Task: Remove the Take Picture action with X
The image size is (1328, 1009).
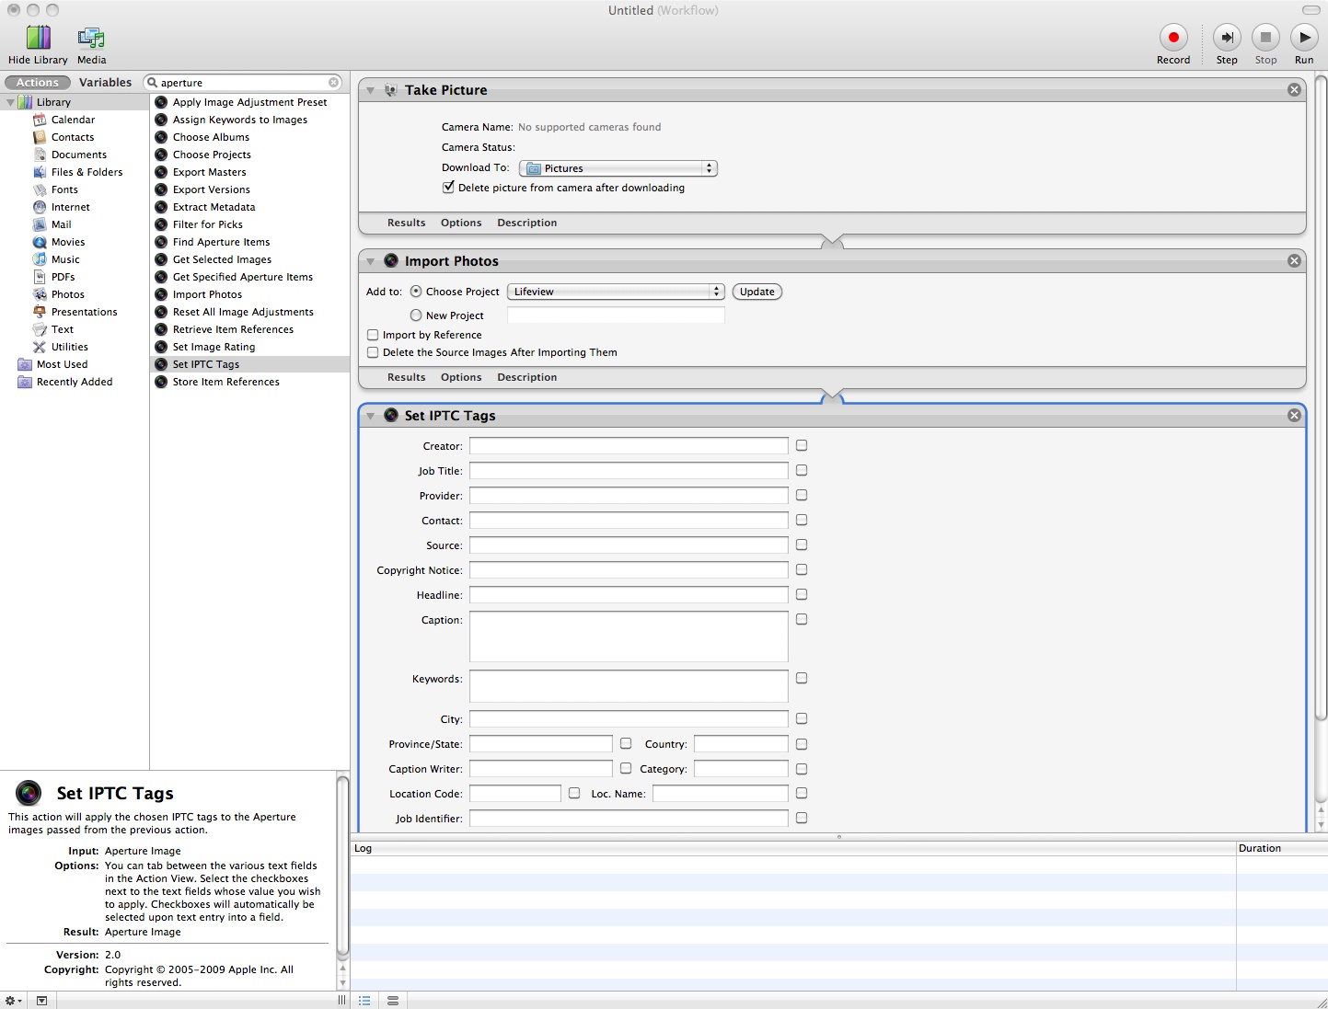Action: click(x=1294, y=90)
